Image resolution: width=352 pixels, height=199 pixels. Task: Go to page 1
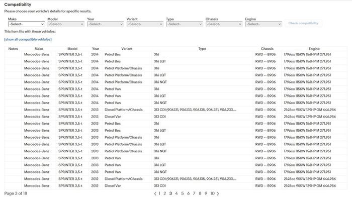coord(159,193)
